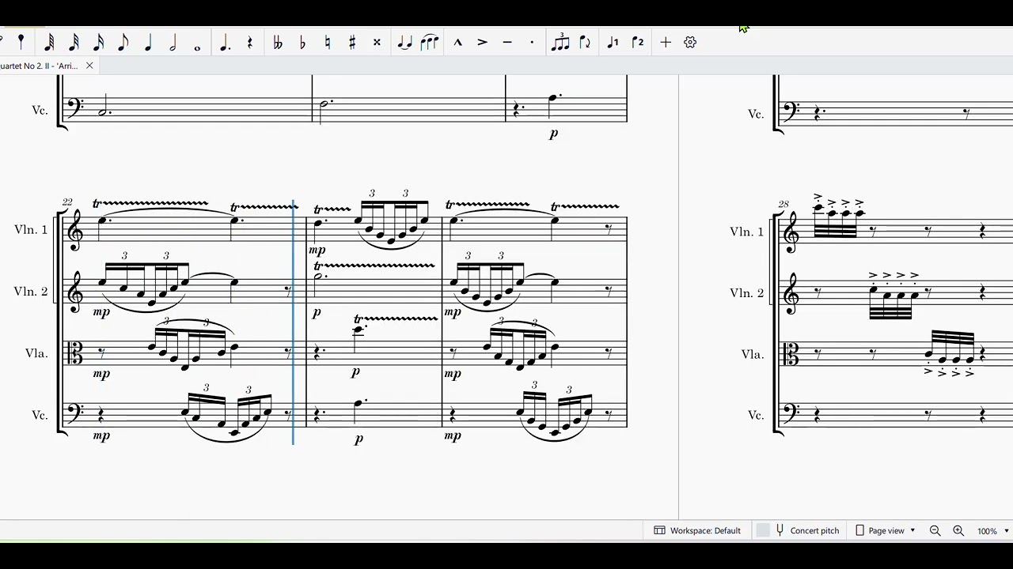Image resolution: width=1013 pixels, height=569 pixels.
Task: Select the p dynamic under cello in measure 23
Action: coord(359,439)
